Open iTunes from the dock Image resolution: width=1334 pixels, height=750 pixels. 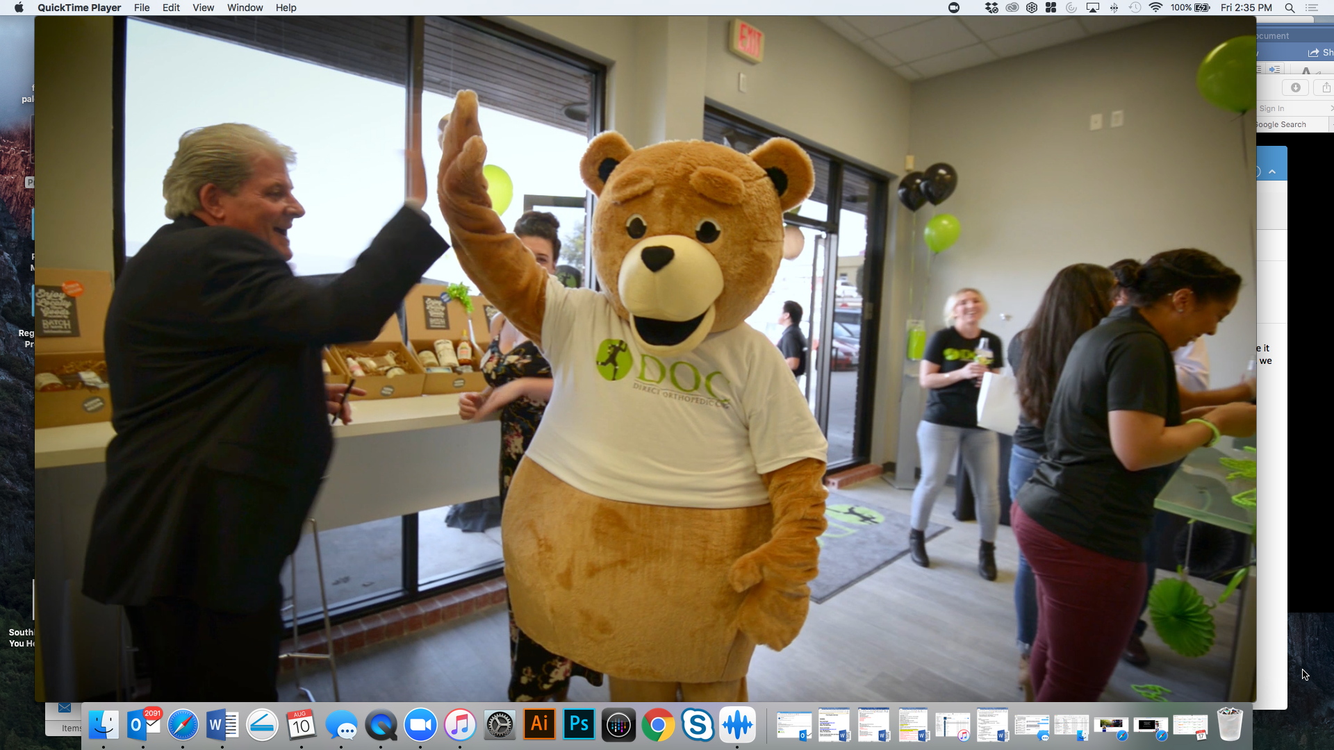point(460,725)
